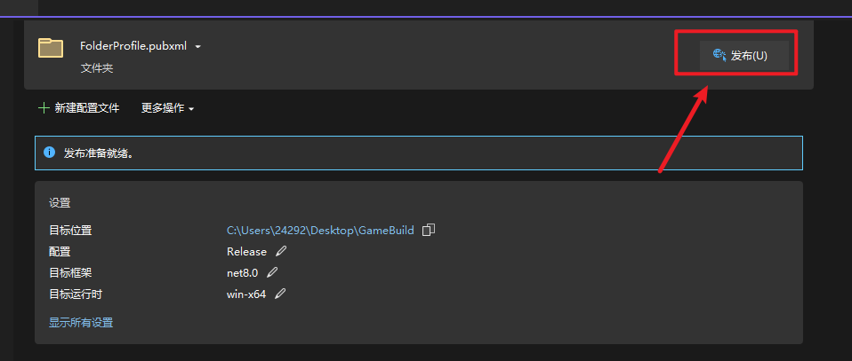Click the 发布(U) publish button

click(743, 55)
